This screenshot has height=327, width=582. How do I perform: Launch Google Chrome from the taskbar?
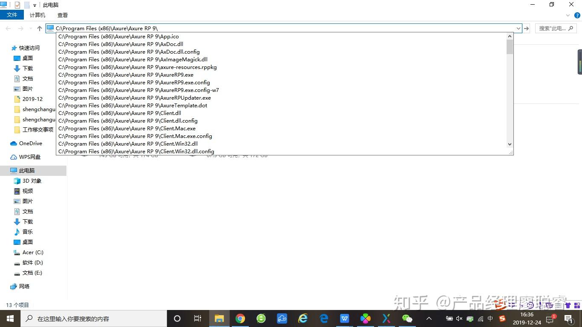pos(240,318)
